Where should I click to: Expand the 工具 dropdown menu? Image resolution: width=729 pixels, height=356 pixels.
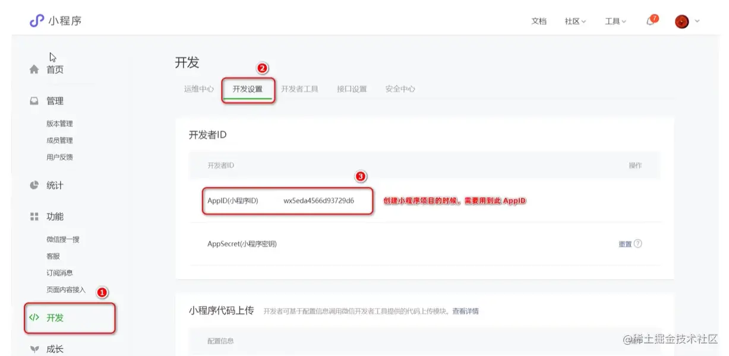tap(616, 21)
